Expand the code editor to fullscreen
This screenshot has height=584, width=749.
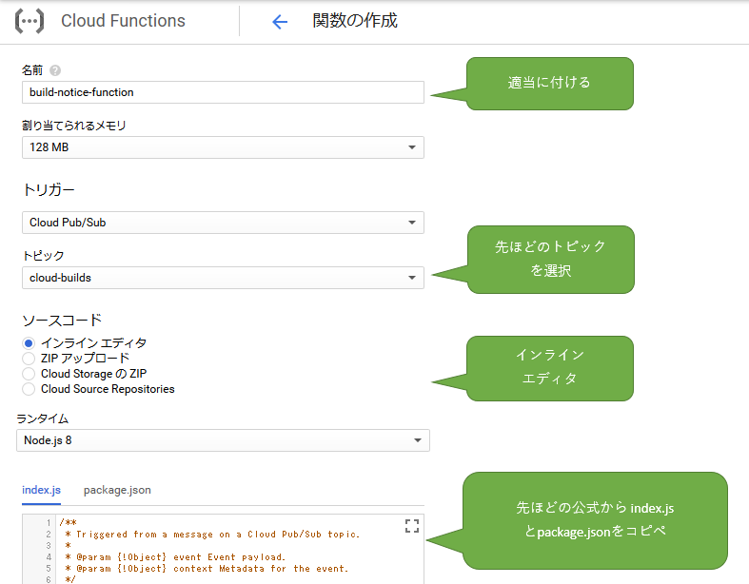(x=412, y=526)
